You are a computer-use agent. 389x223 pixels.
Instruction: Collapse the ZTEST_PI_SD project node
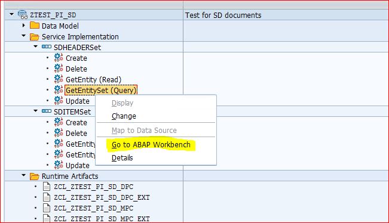coord(12,14)
